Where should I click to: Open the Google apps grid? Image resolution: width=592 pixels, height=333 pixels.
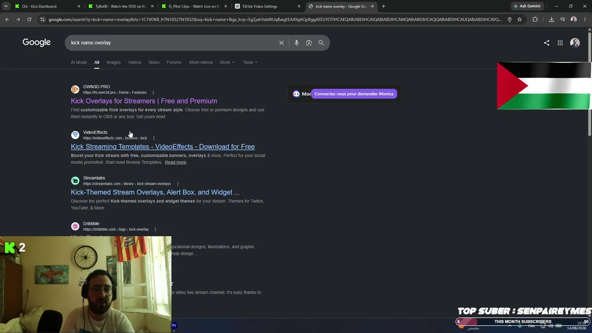[x=560, y=43]
